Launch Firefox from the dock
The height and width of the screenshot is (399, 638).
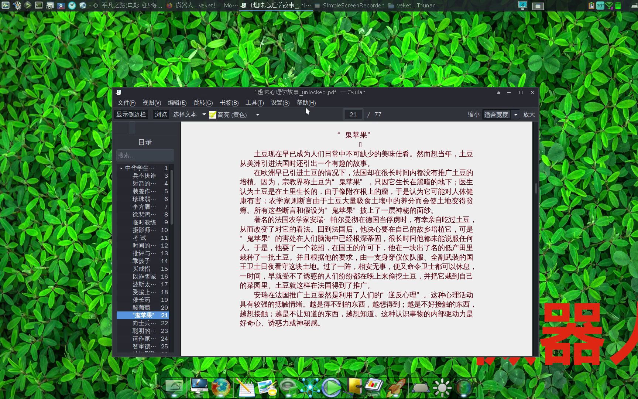click(221, 387)
